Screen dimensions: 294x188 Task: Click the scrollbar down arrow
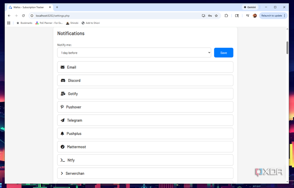pyautogui.click(x=287, y=182)
